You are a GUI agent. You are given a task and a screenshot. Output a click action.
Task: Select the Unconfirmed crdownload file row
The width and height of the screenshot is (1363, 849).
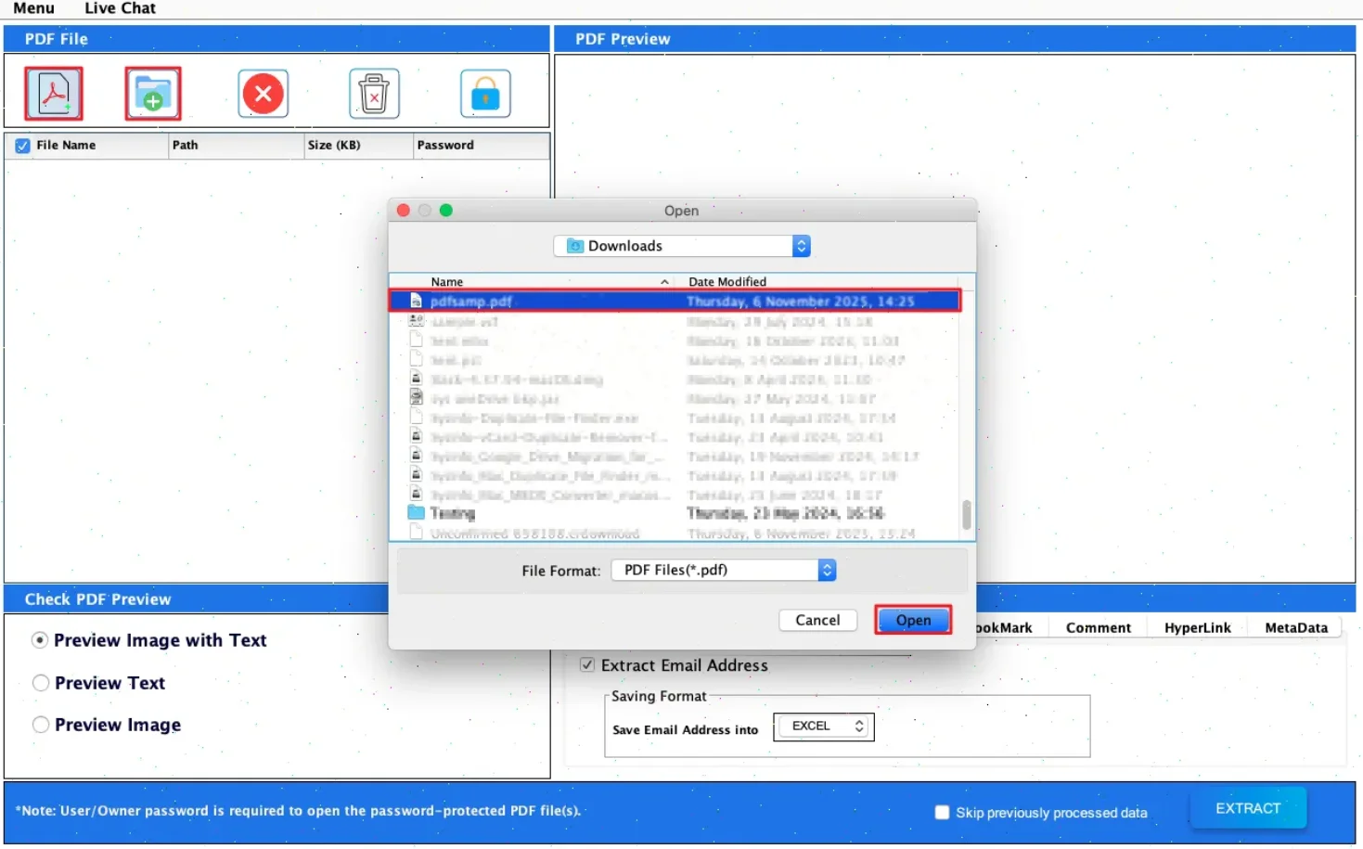point(675,534)
